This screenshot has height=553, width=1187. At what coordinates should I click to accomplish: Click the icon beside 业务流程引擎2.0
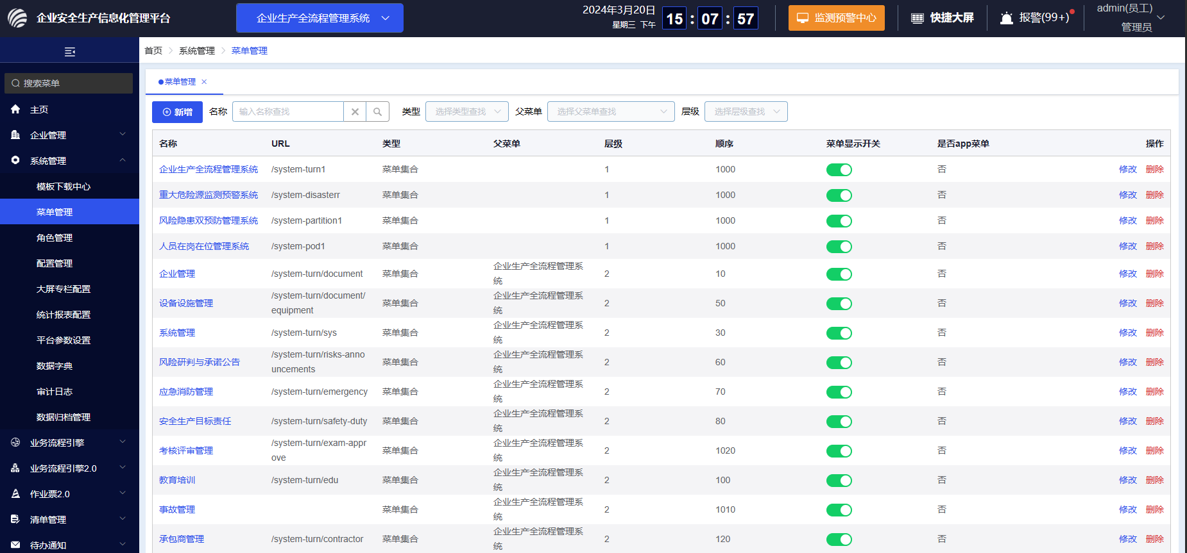click(x=15, y=468)
